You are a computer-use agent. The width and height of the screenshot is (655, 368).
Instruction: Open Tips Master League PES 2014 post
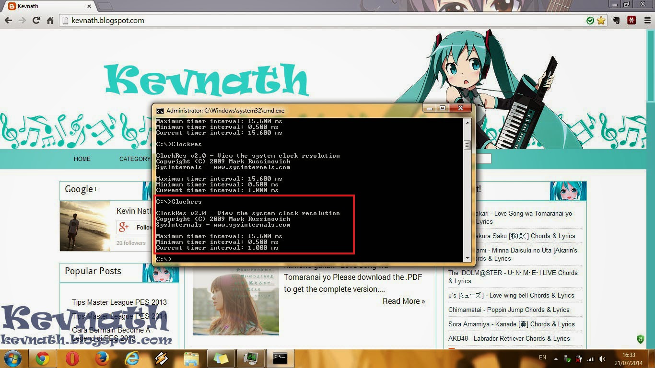119,316
